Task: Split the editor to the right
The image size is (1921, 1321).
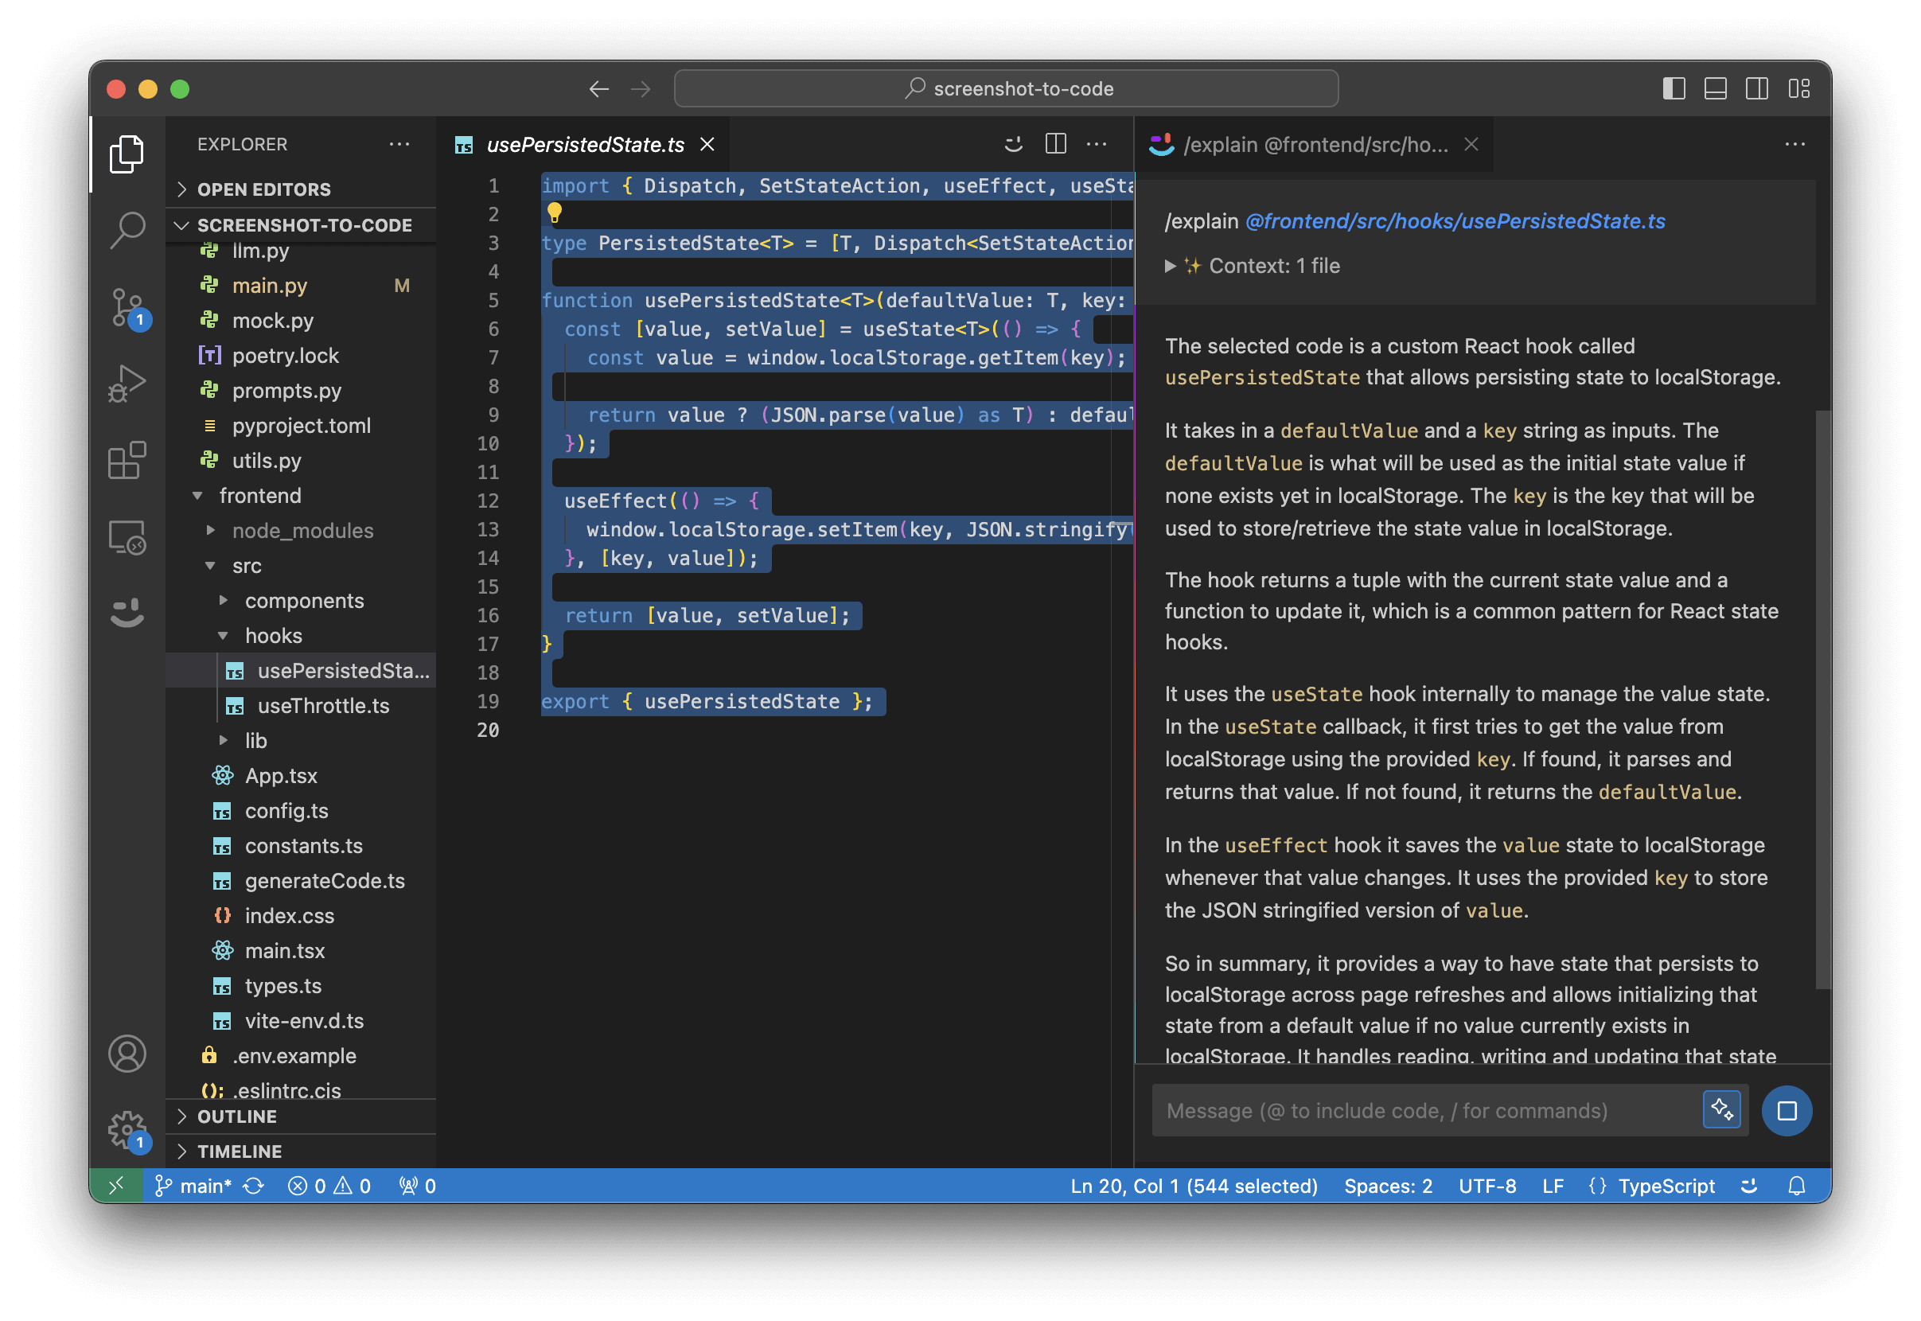Action: 1055,144
